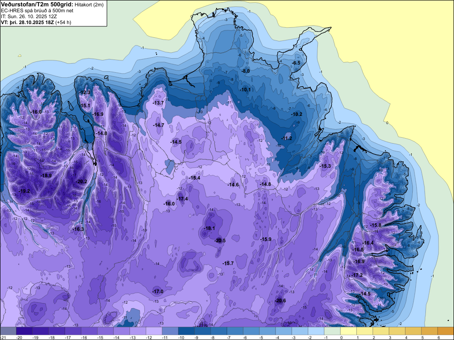Select the -10.1 temperature value
This screenshot has height=340, width=454.
pyautogui.click(x=245, y=90)
